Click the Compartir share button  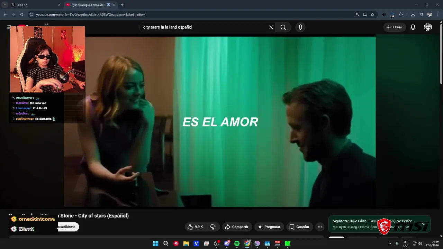click(x=237, y=227)
